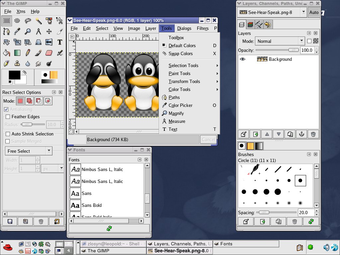Open the Xtns menu in toolbox

pos(21,11)
